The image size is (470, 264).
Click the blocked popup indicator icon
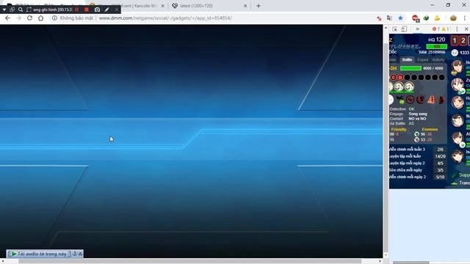379,18
